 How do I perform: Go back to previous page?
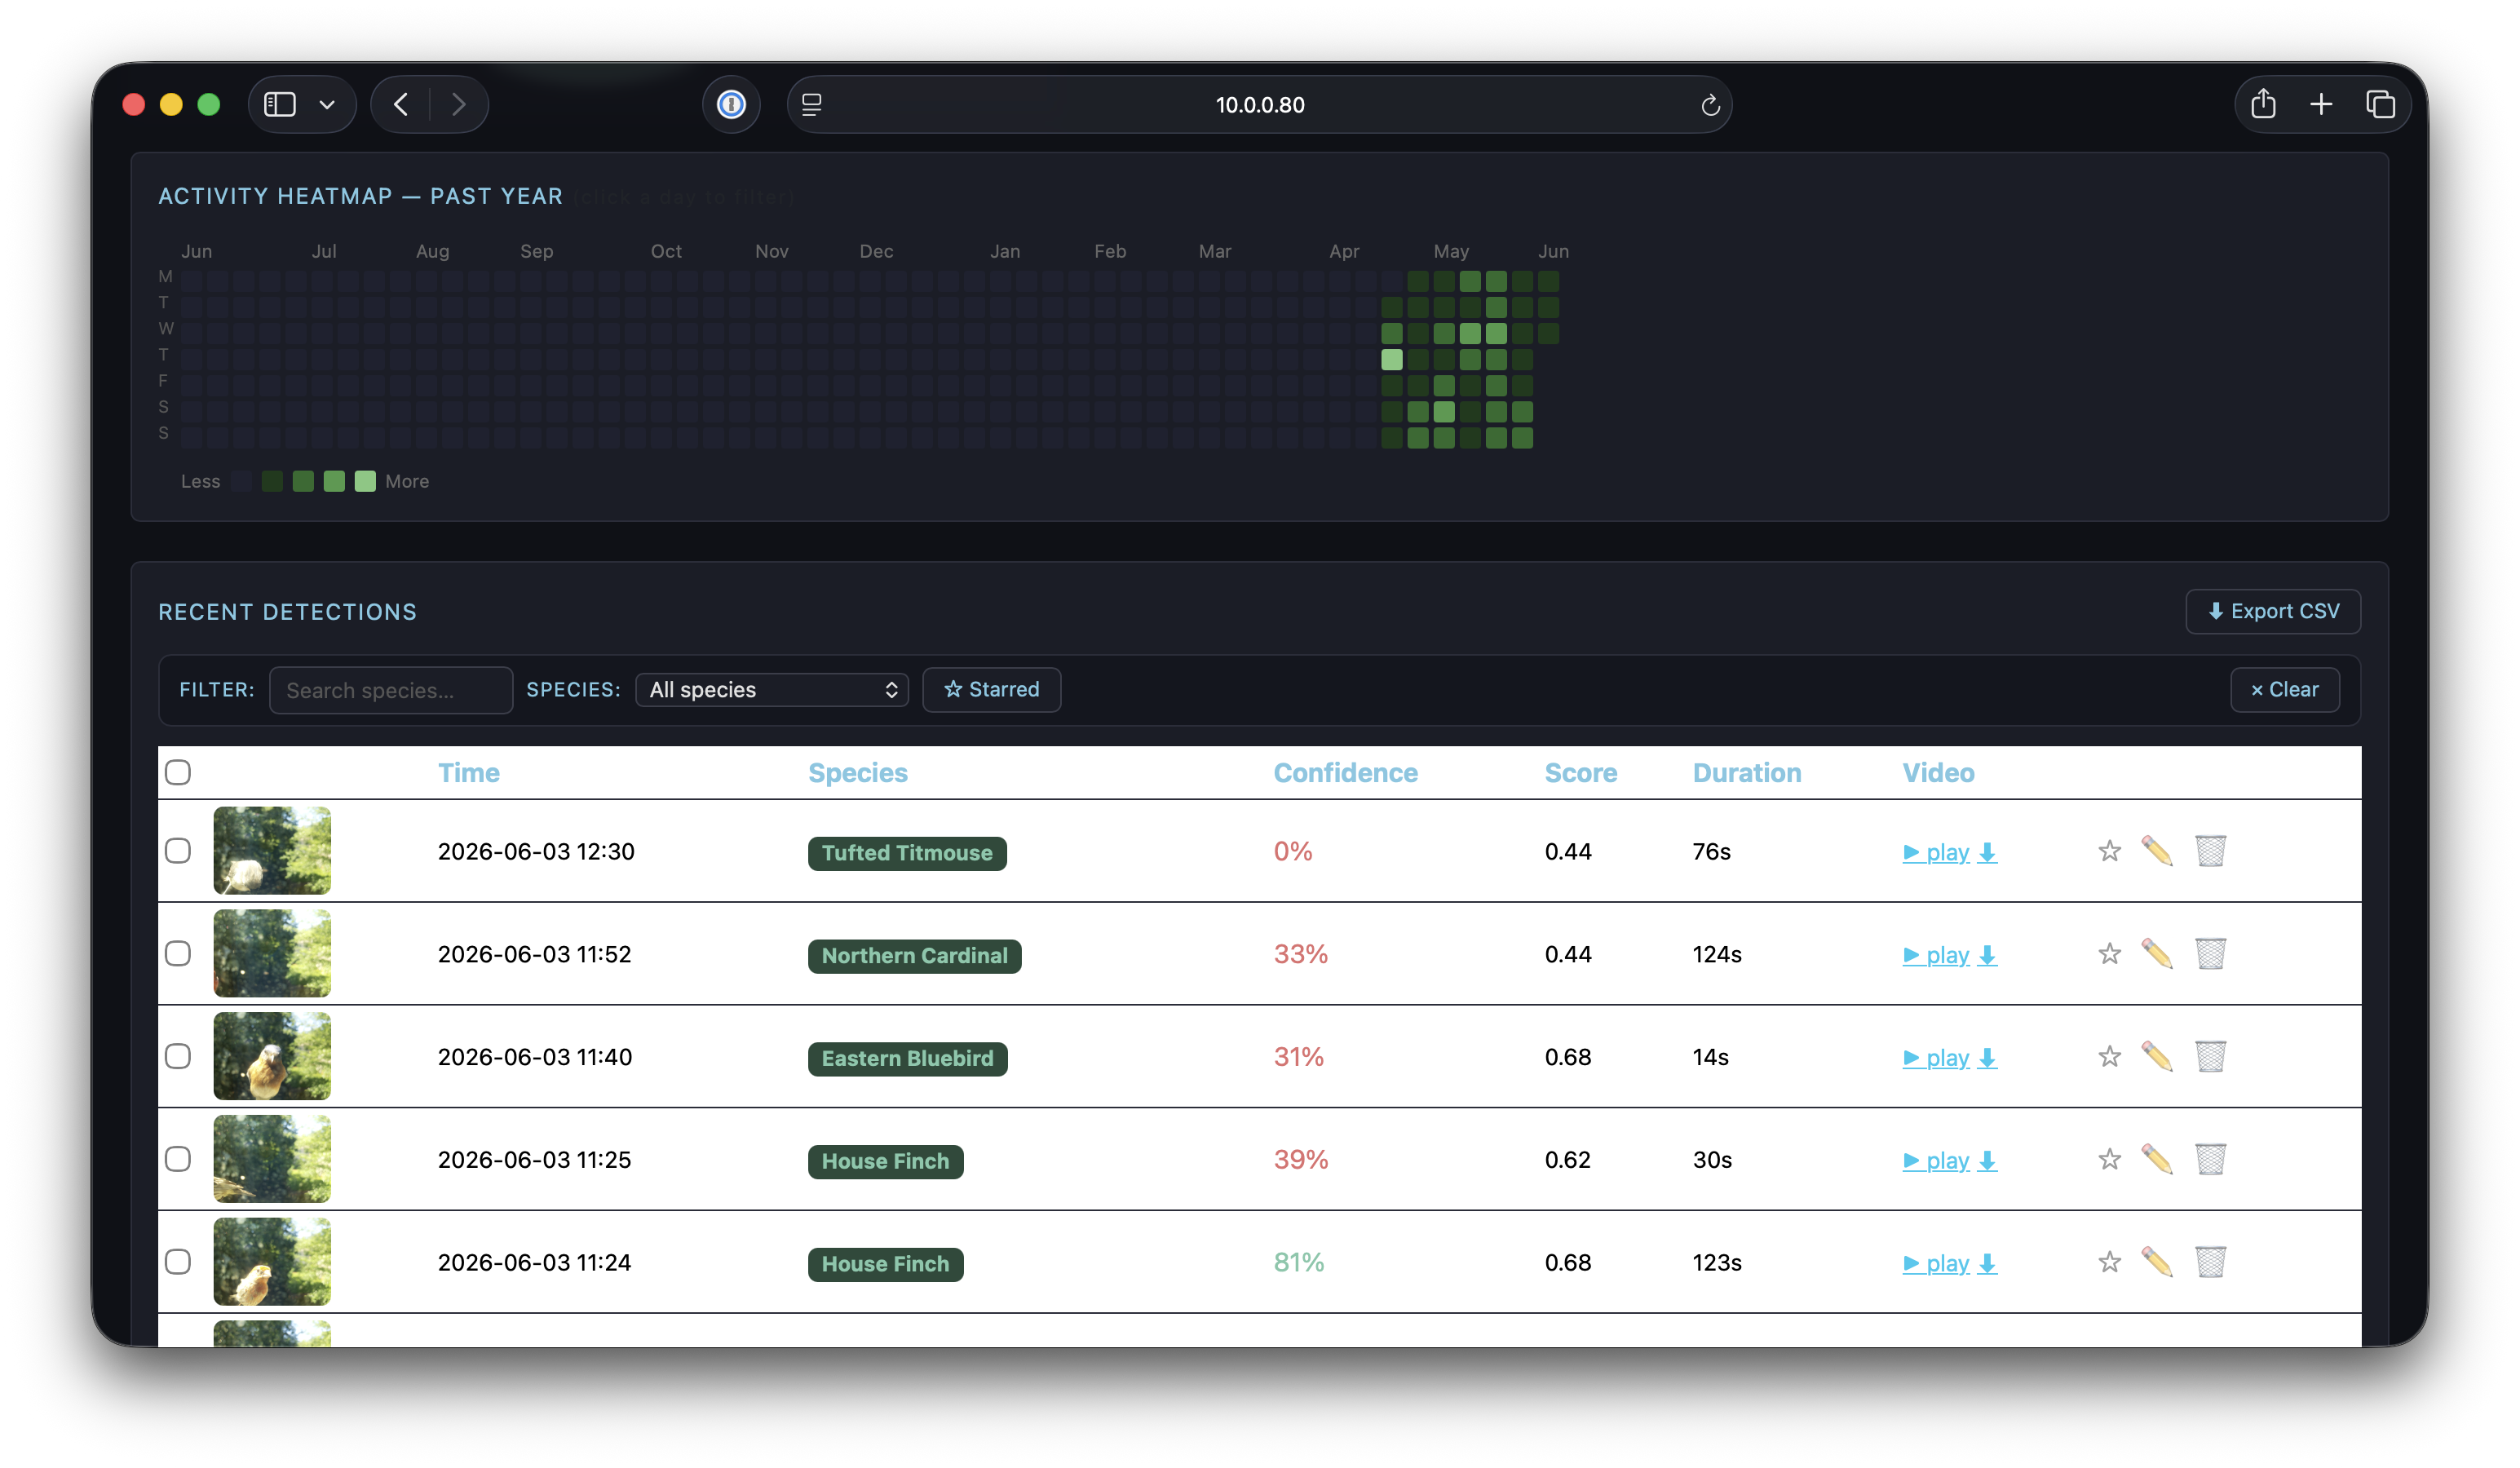[x=401, y=104]
